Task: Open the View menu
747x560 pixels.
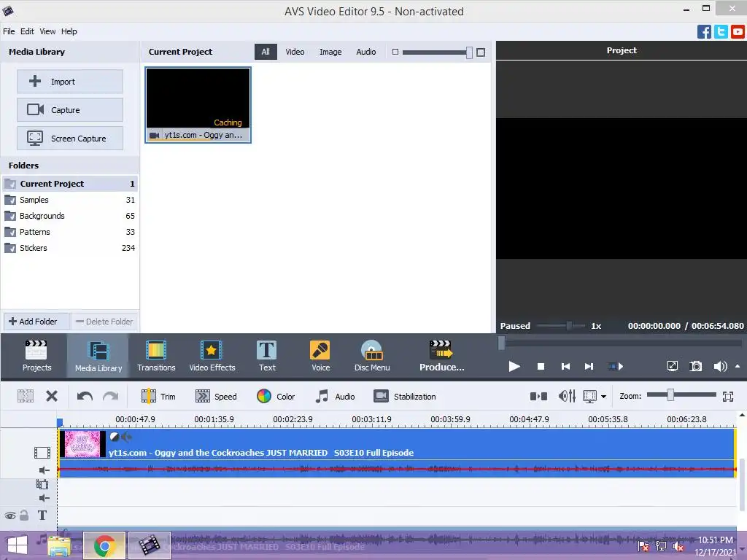Action: [x=47, y=31]
